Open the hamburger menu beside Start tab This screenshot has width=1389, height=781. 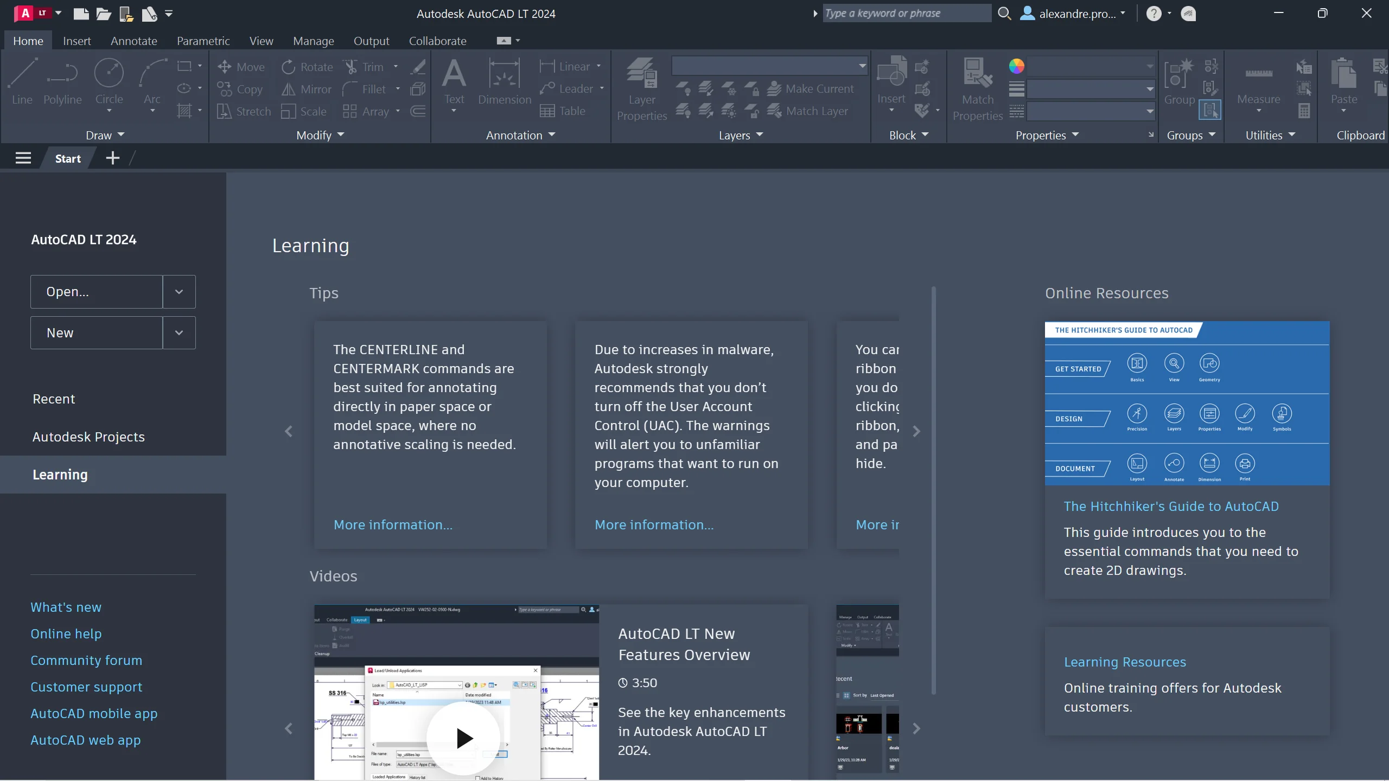tap(23, 158)
